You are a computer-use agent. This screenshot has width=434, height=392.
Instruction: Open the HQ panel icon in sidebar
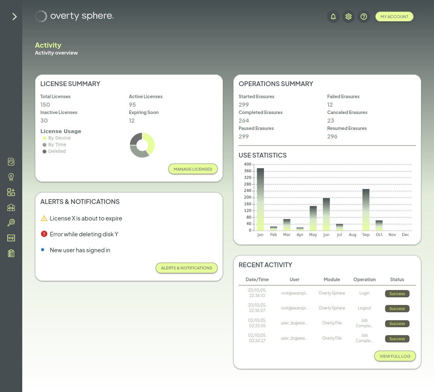(11, 238)
